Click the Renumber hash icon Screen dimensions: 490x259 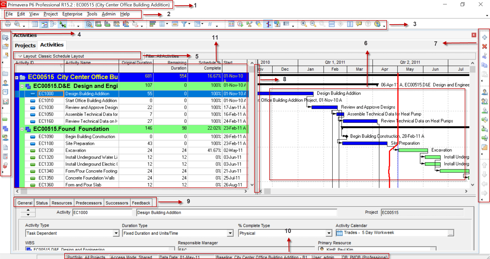(x=210, y=24)
